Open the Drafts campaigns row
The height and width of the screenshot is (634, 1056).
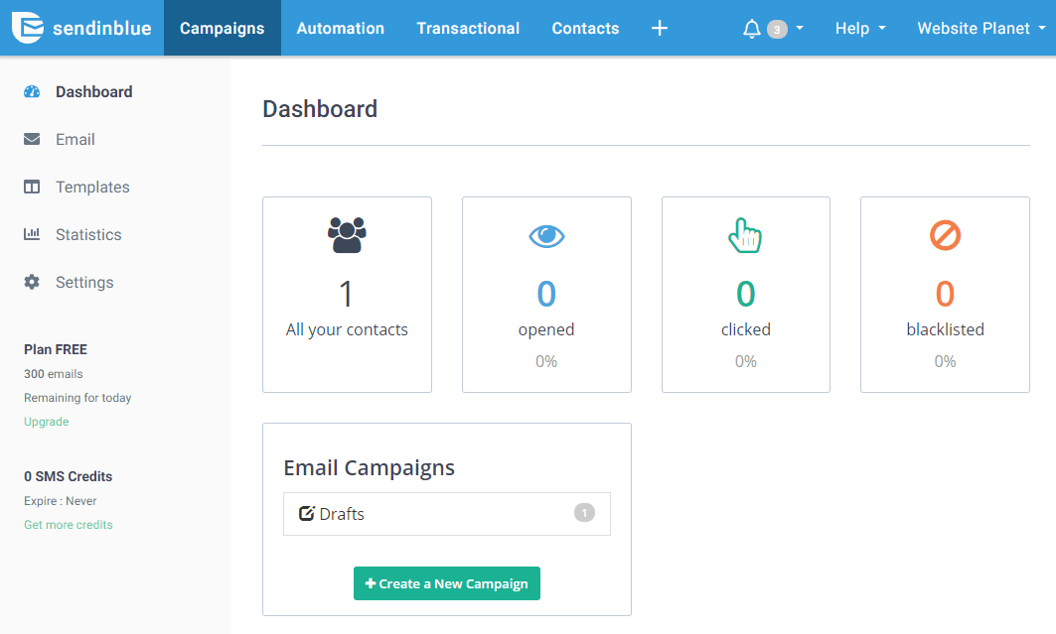pos(446,514)
